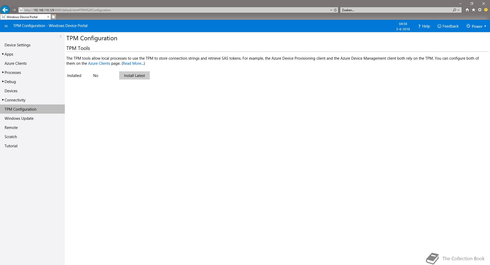Expand the Debug tree node
Image resolution: width=490 pixels, height=265 pixels.
point(3,82)
